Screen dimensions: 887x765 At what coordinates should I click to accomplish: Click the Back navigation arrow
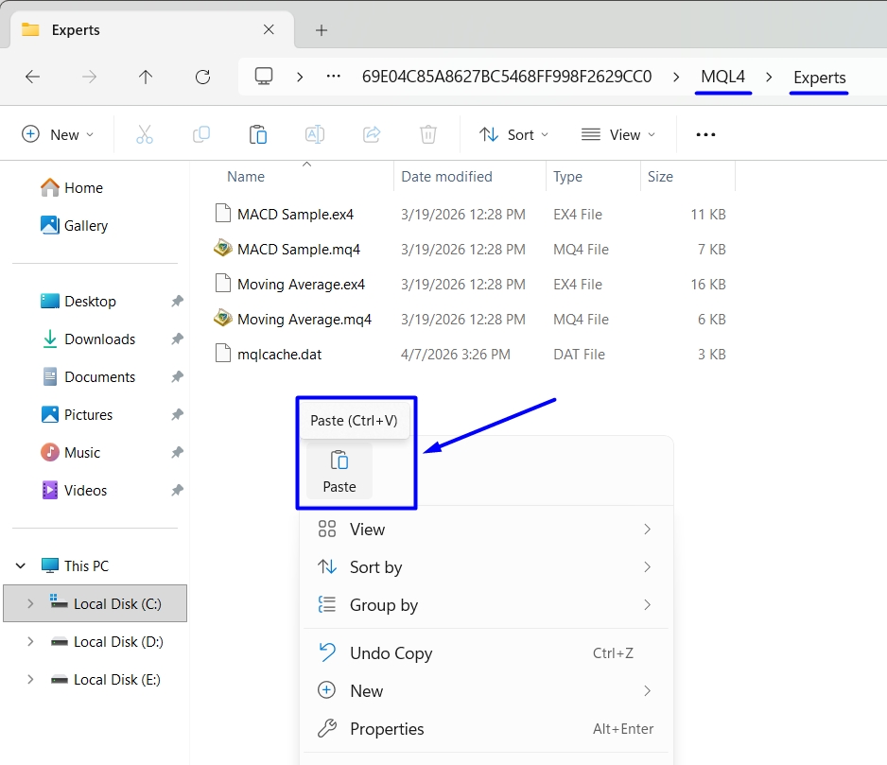coord(33,77)
